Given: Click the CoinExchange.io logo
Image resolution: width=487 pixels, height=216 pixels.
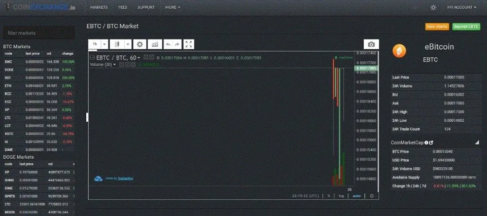Looking at the screenshot, I should [x=41, y=8].
